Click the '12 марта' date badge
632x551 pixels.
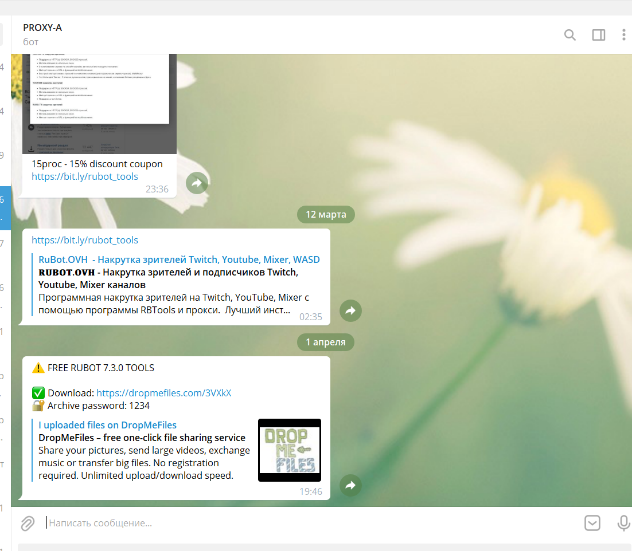326,215
